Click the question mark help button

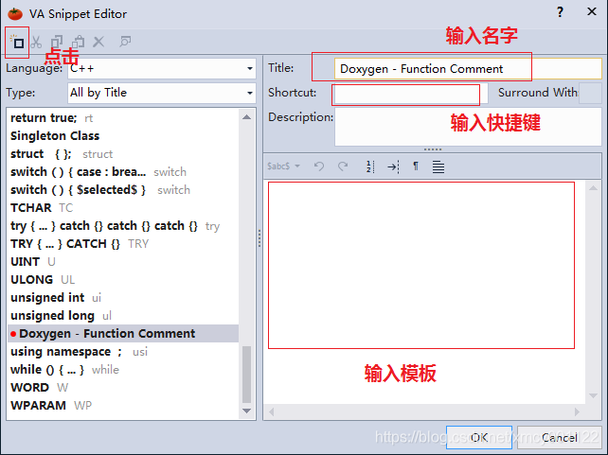(x=560, y=12)
